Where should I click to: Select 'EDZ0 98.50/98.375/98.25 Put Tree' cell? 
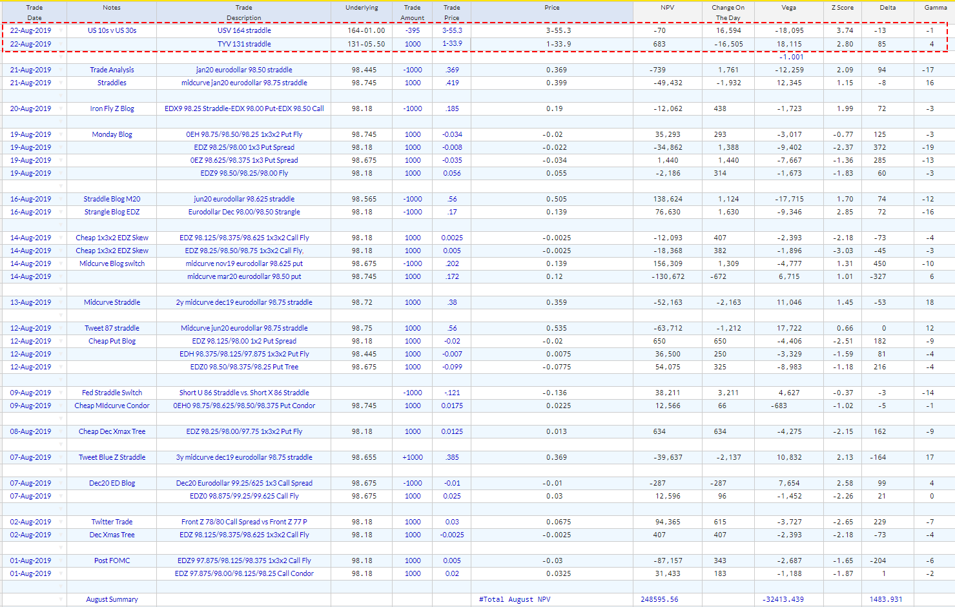pos(244,367)
